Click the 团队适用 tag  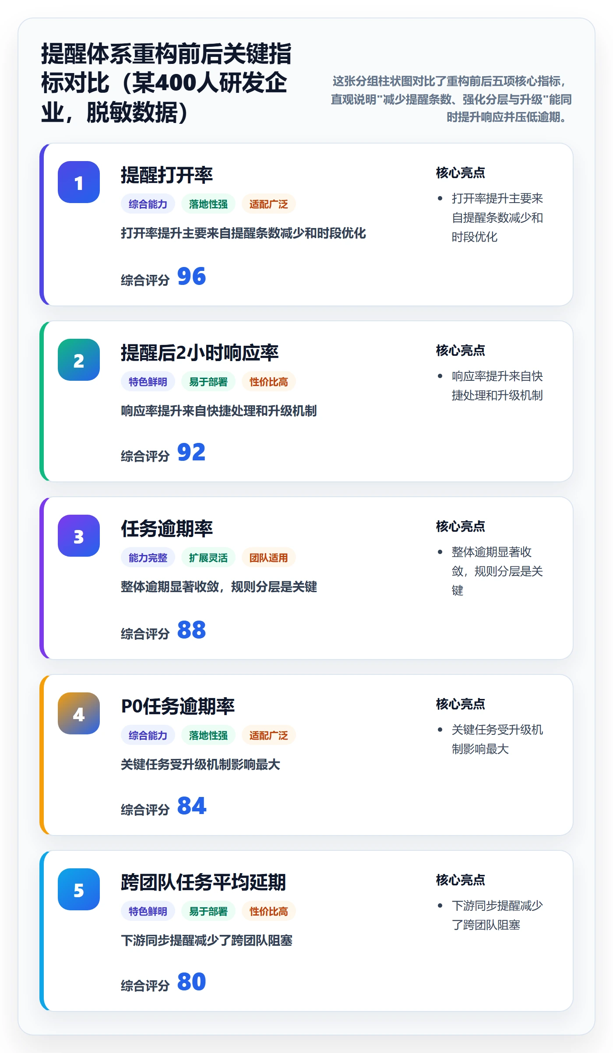tap(269, 558)
